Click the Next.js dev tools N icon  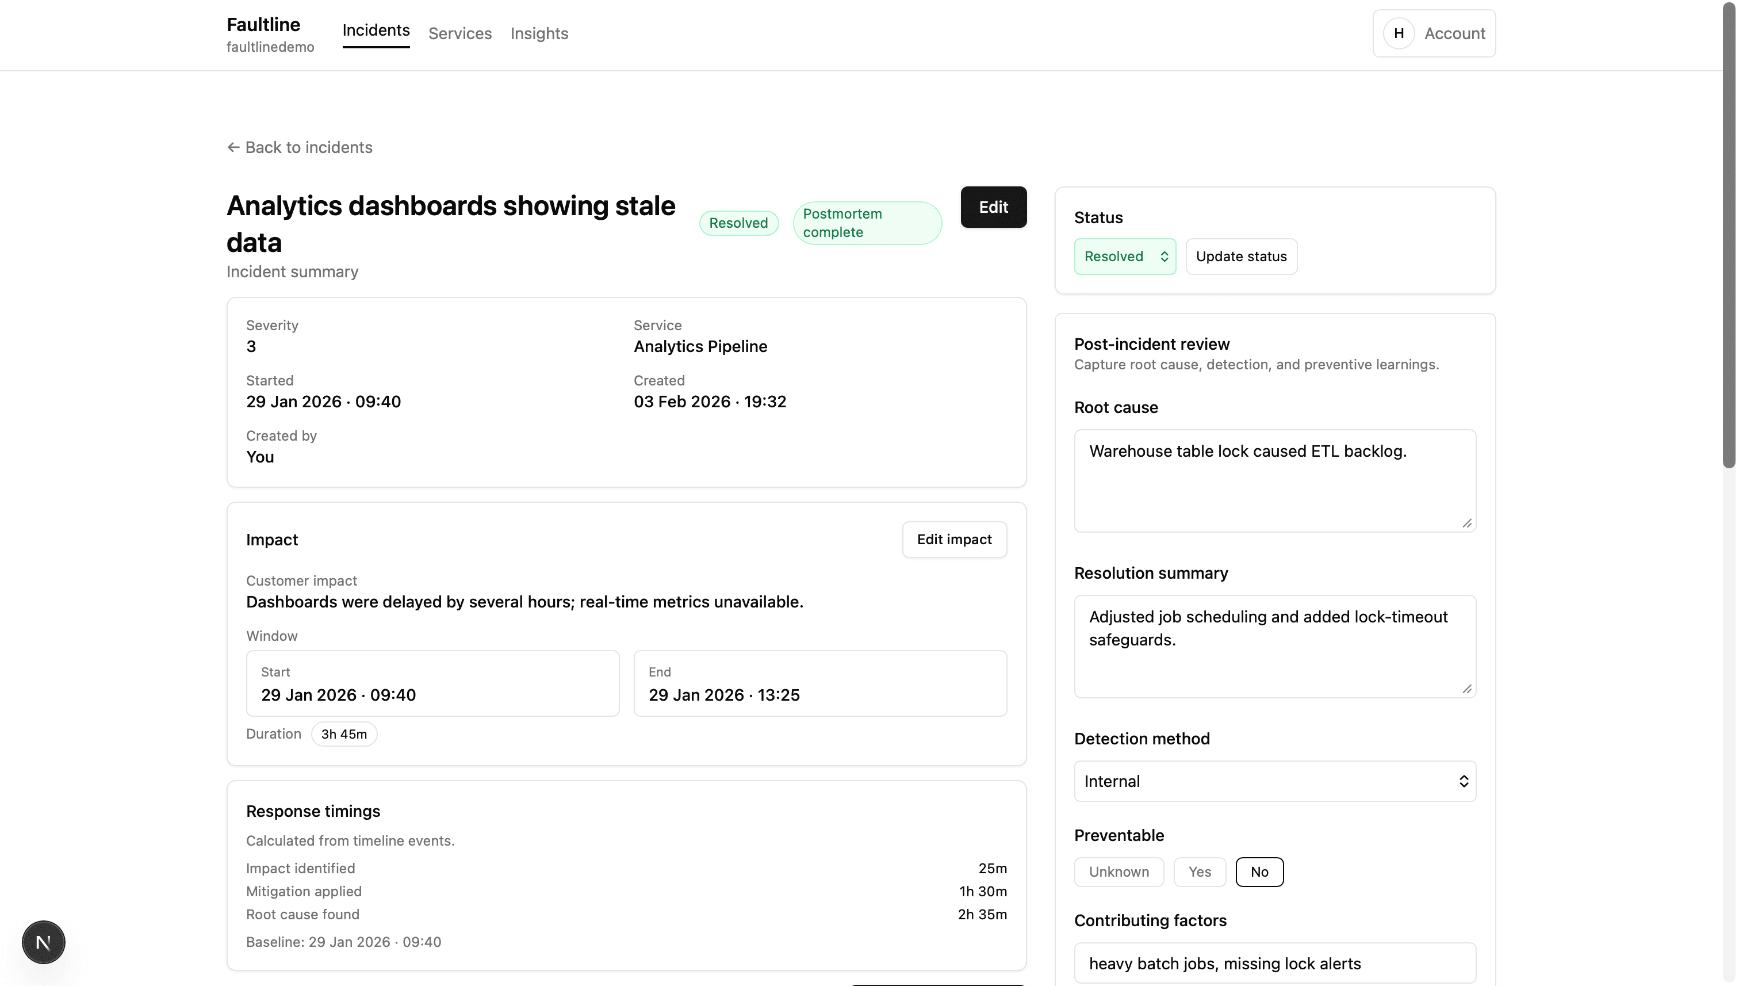click(43, 942)
